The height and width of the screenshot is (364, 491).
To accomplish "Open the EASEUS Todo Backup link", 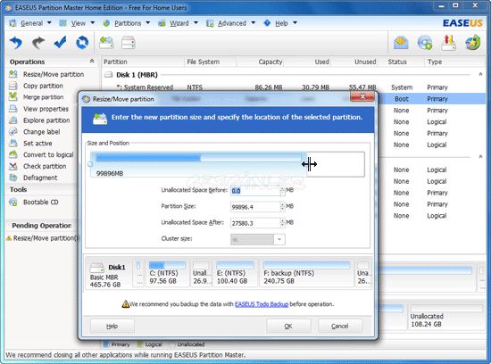I will click(262, 304).
